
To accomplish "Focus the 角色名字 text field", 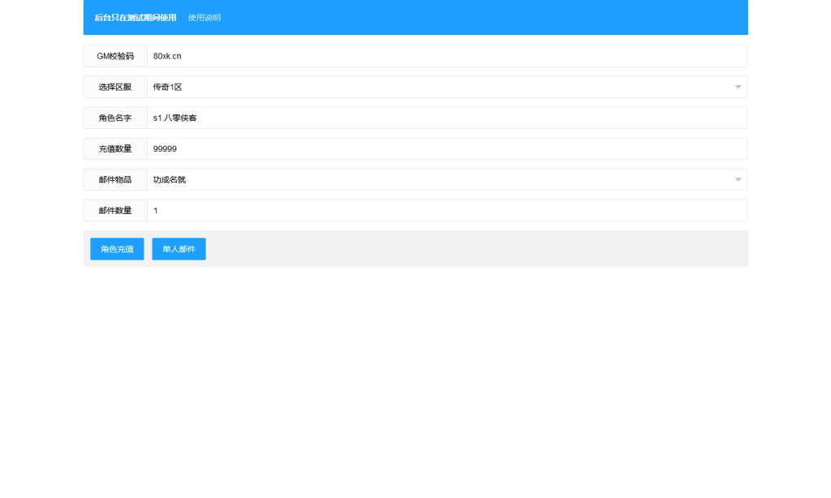I will [446, 118].
